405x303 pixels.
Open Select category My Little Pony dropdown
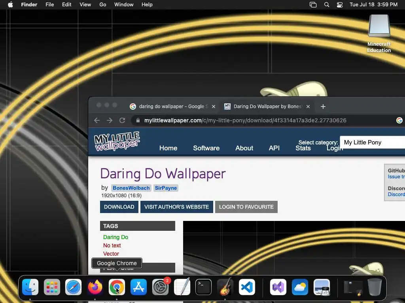point(372,142)
